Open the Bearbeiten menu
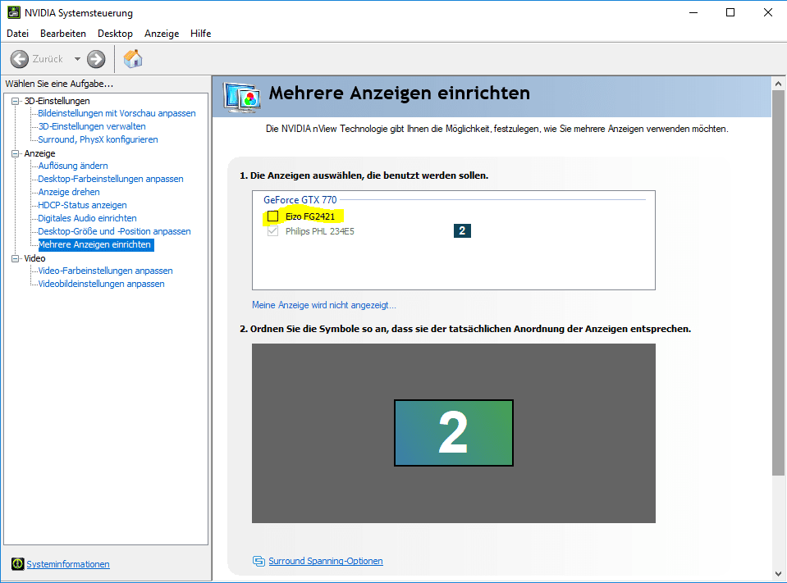Viewport: 787px width, 583px height. pos(63,34)
